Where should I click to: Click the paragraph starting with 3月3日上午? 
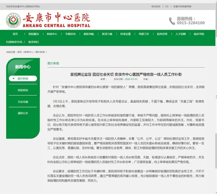point(126,104)
